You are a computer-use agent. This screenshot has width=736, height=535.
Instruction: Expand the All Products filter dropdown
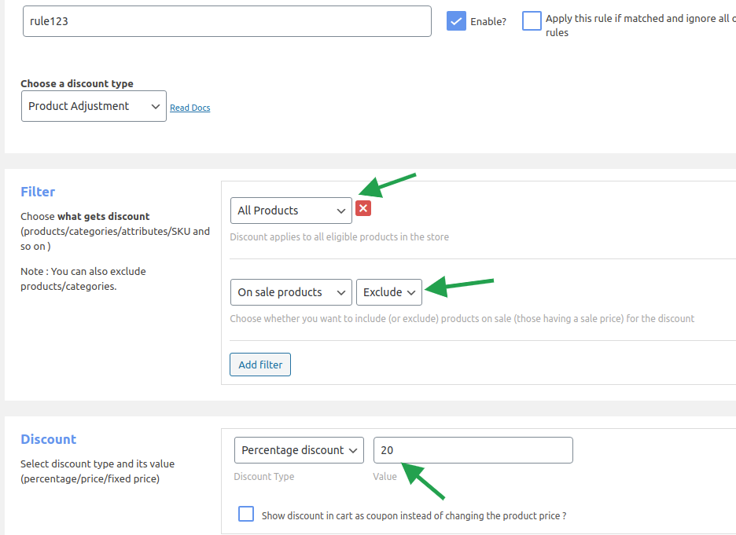pos(291,211)
